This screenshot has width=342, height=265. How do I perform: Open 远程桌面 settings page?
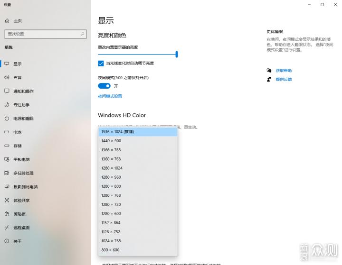(21, 228)
